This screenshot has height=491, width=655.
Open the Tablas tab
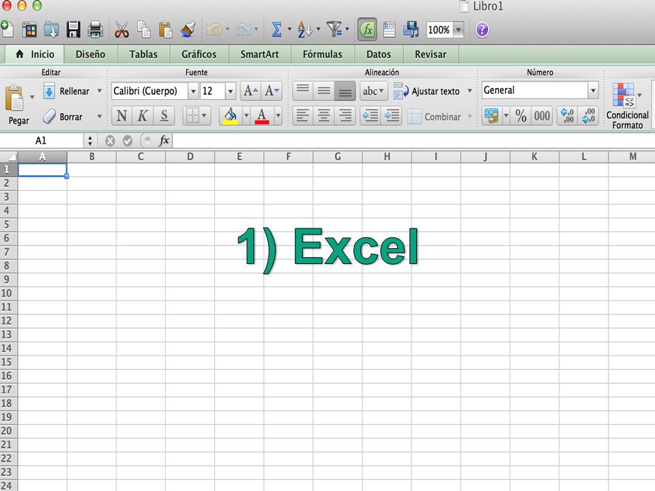coord(143,55)
